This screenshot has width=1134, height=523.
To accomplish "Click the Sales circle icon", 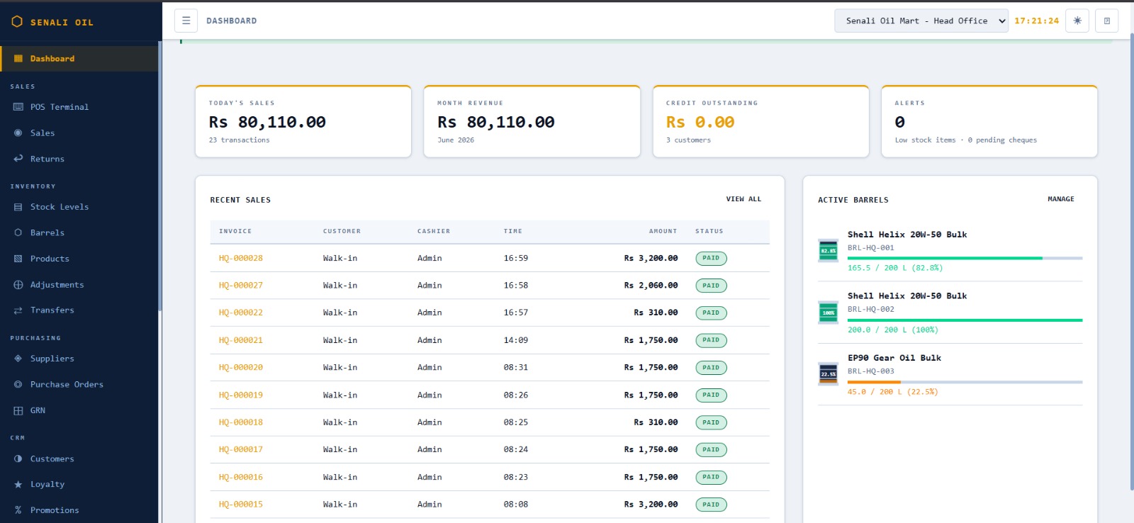I will point(18,133).
